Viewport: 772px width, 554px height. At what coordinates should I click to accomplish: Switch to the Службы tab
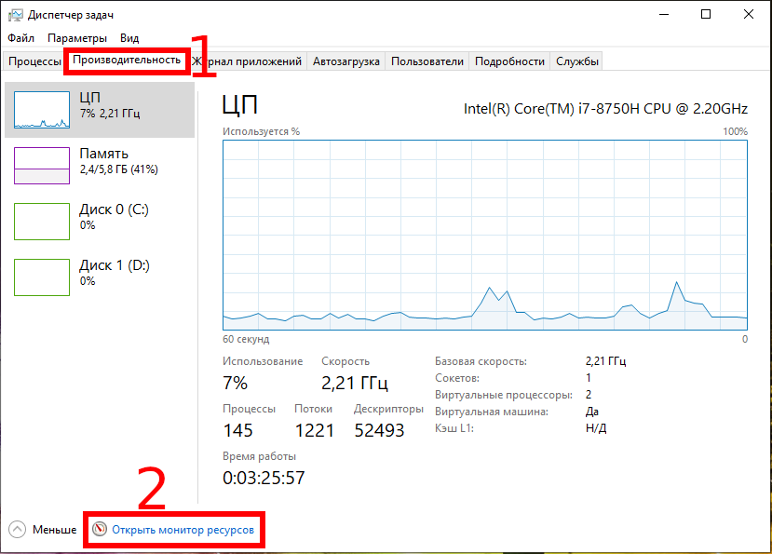pyautogui.click(x=577, y=61)
